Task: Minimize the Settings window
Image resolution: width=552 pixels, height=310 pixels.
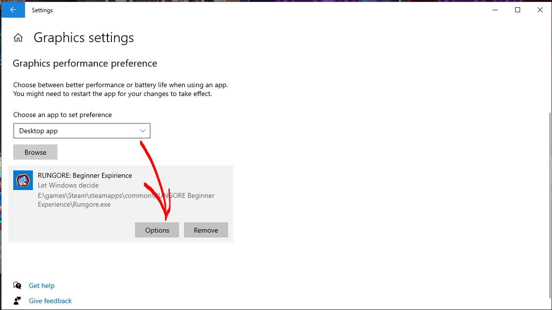Action: 495,10
